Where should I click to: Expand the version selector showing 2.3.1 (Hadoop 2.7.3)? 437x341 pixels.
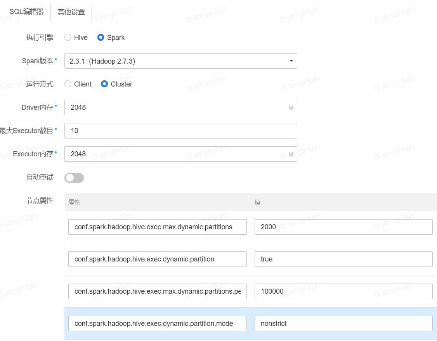click(x=180, y=61)
